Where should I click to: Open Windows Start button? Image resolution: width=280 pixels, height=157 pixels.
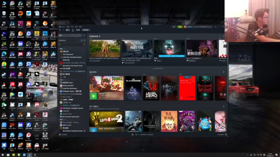2,155
